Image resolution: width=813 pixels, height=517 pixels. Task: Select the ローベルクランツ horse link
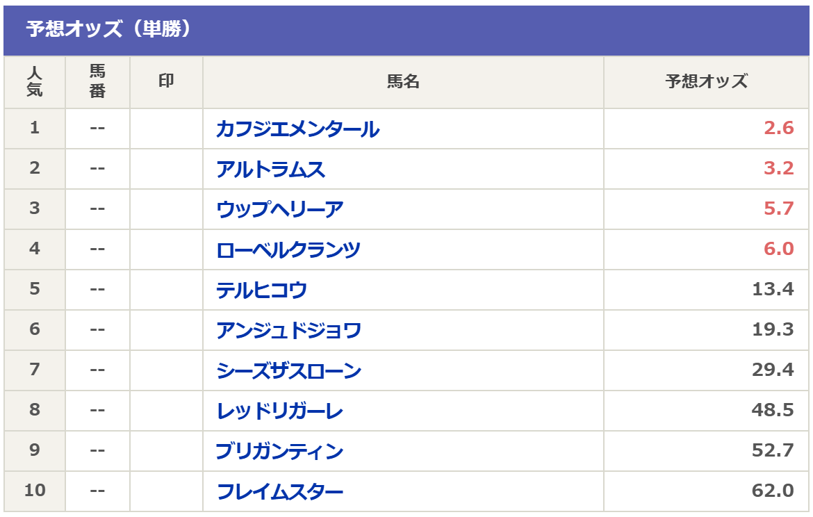pyautogui.click(x=288, y=249)
